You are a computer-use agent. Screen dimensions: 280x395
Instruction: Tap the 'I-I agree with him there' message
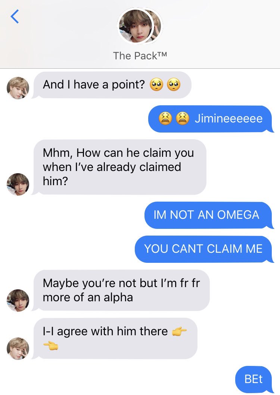click(x=115, y=338)
